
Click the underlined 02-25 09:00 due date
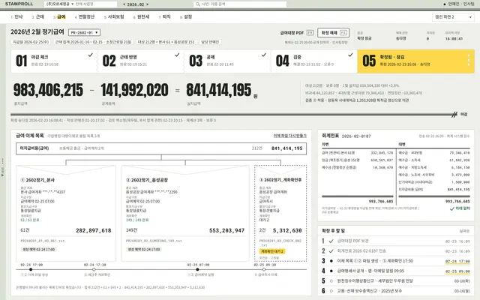point(457,271)
